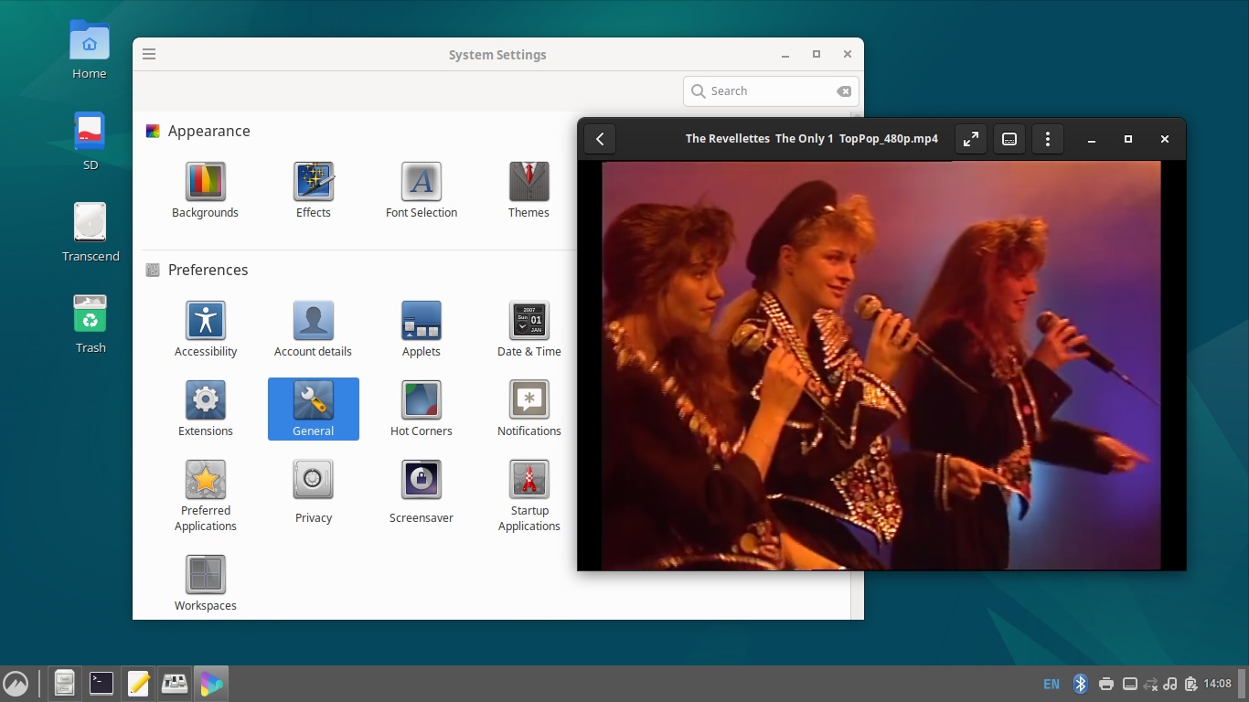1249x702 pixels.
Task: Open Startup Applications settings
Action: coord(529,495)
